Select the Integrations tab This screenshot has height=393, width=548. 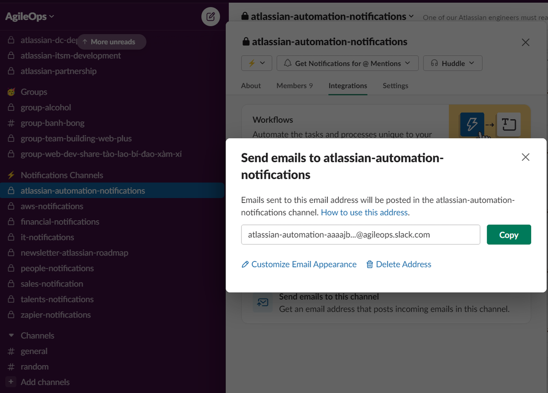pyautogui.click(x=348, y=85)
